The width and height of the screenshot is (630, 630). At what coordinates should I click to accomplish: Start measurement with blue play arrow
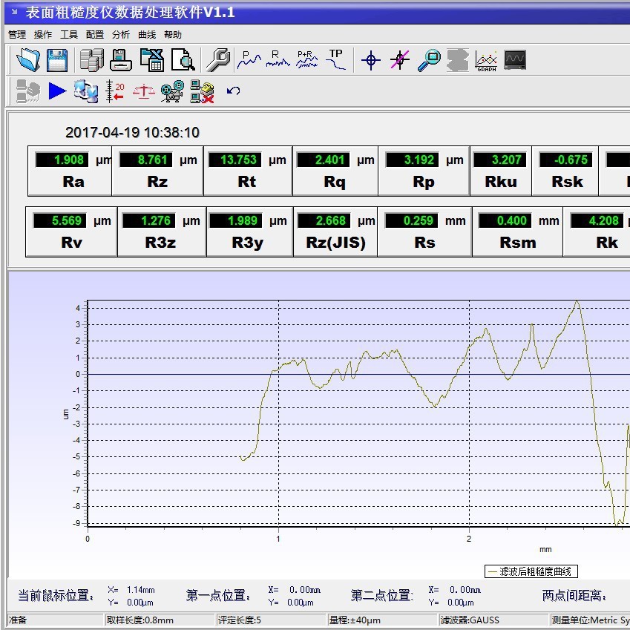(57, 91)
